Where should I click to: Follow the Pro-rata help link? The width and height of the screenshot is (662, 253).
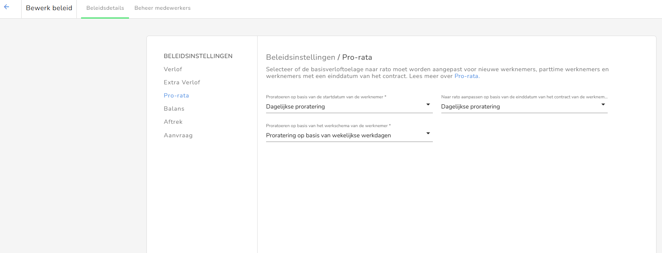tap(466, 76)
